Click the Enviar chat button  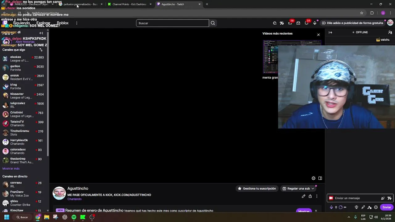(x=387, y=207)
